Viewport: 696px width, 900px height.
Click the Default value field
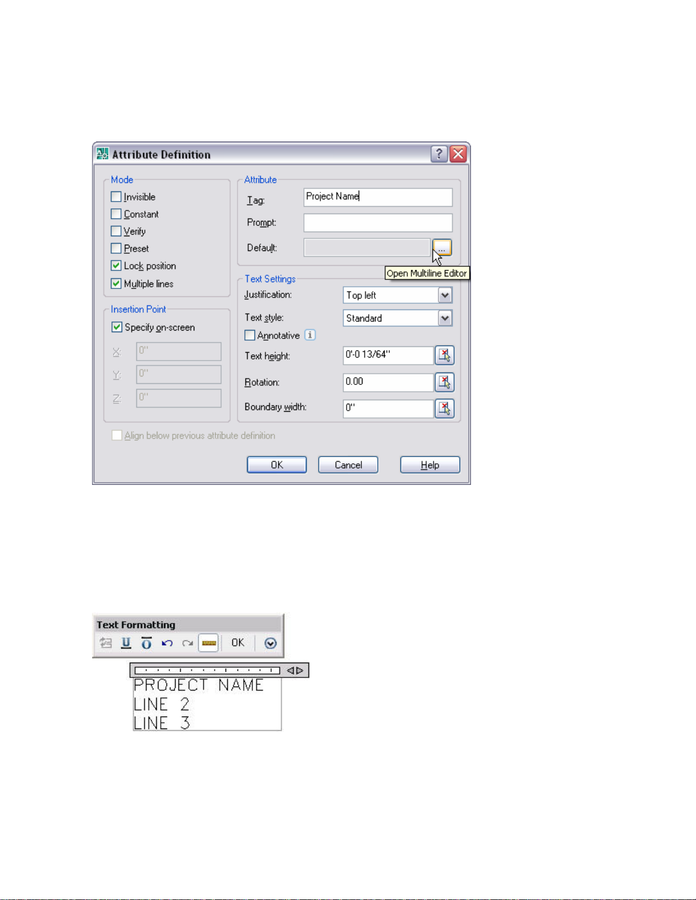click(367, 248)
